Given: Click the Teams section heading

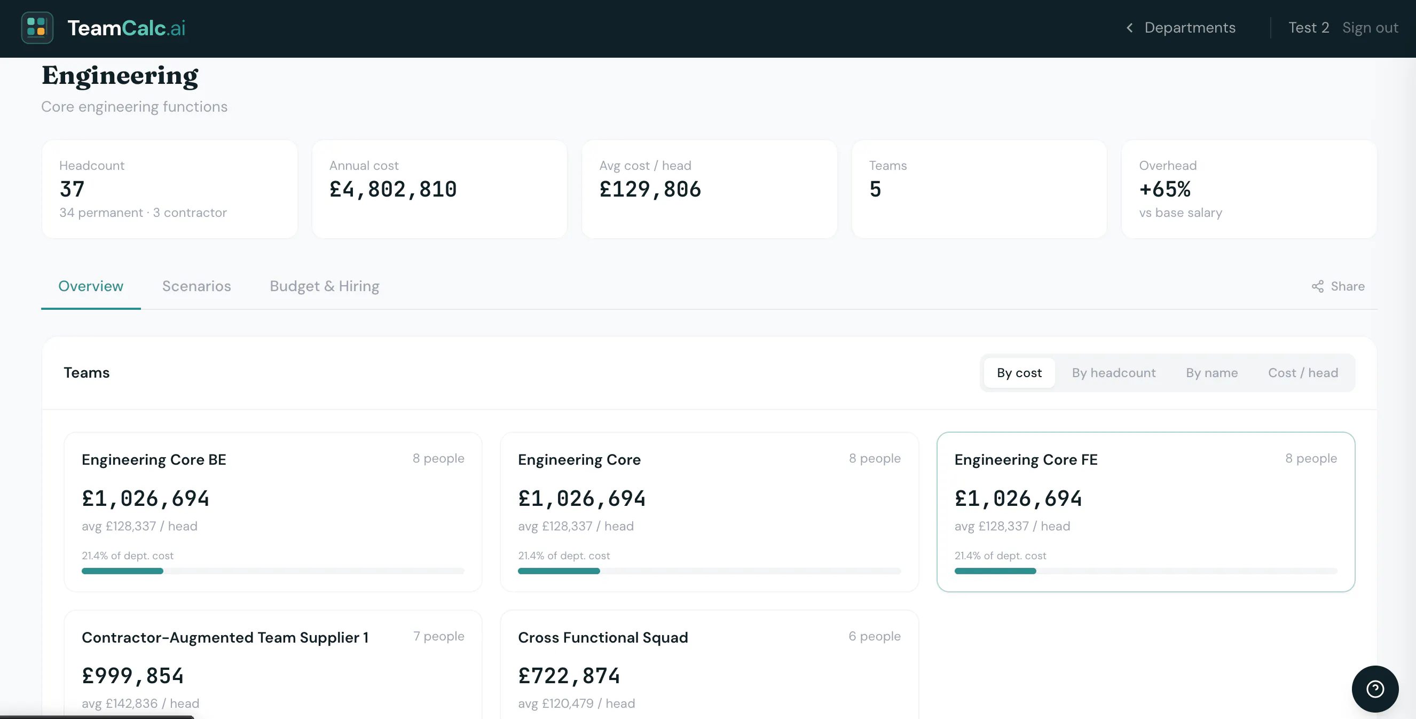Looking at the screenshot, I should [x=86, y=373].
